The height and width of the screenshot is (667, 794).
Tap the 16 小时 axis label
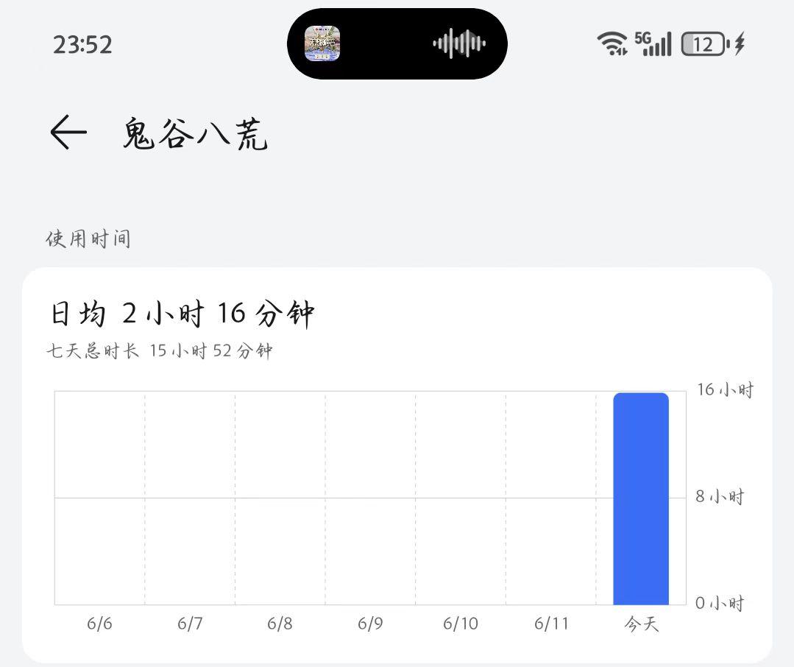(725, 389)
